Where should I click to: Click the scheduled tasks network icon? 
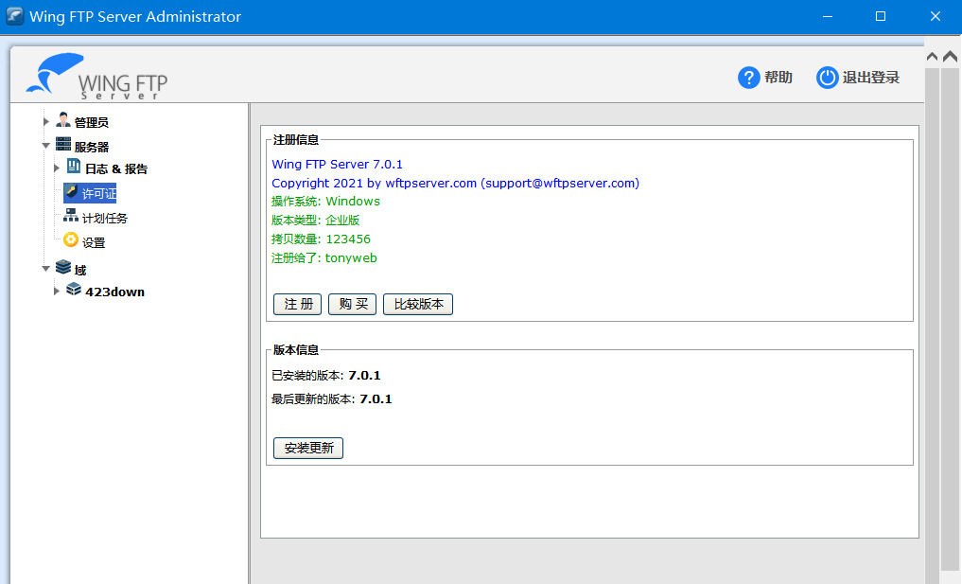pos(71,217)
